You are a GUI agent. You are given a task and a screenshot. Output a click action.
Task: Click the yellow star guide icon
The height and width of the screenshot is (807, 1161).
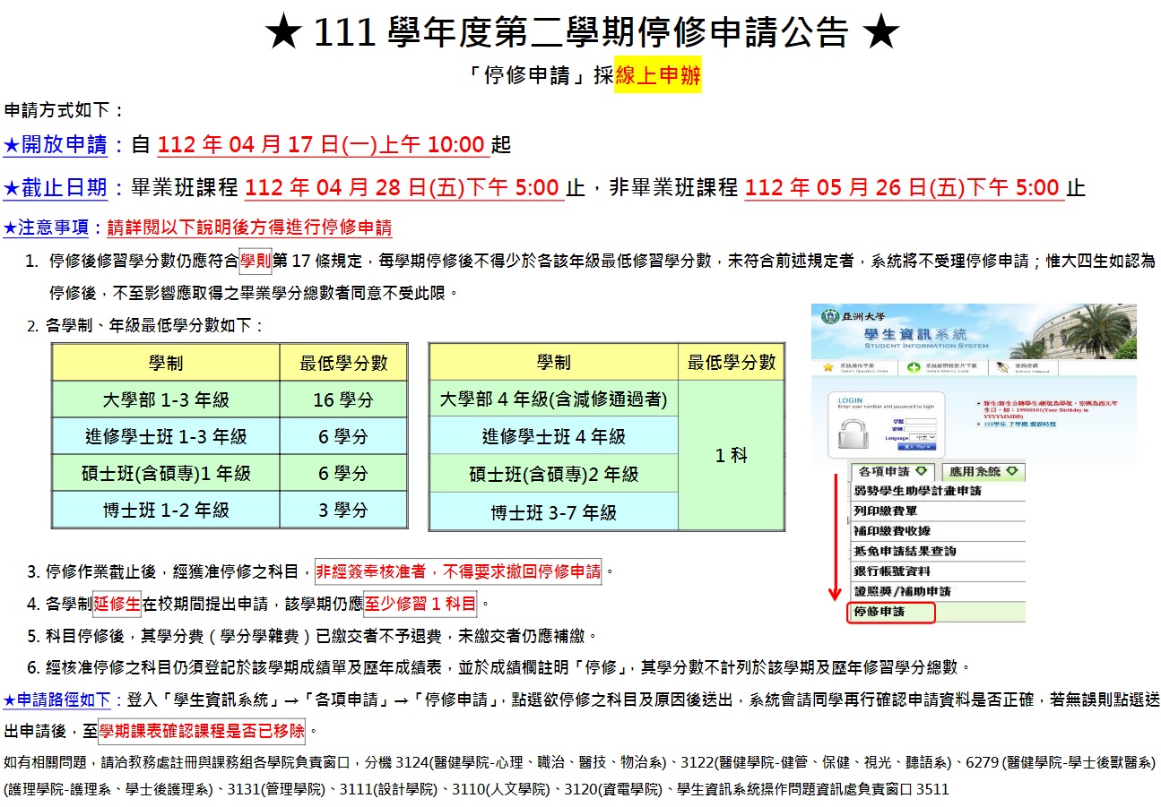pyautogui.click(x=827, y=367)
